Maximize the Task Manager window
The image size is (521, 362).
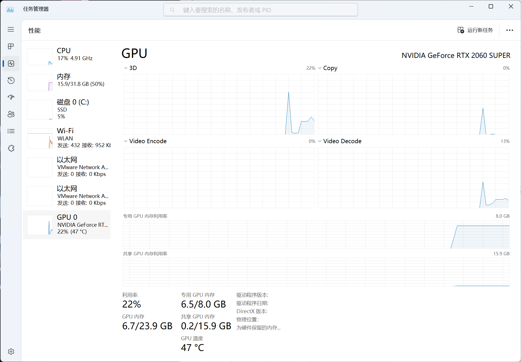491,6
